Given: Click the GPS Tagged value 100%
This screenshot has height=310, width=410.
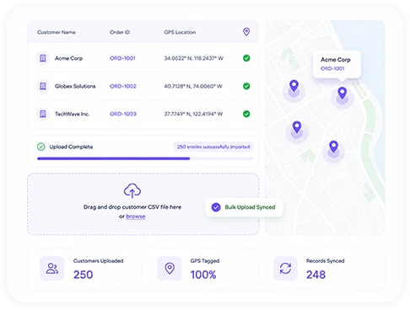Looking at the screenshot, I should (x=203, y=275).
